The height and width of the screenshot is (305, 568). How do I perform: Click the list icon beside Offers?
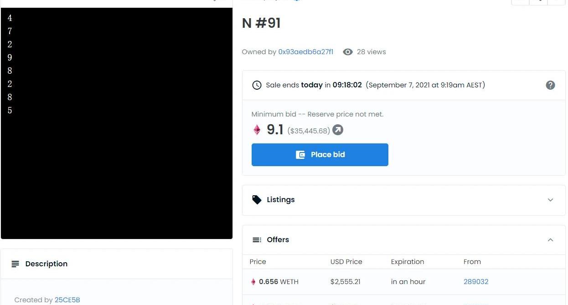(257, 240)
